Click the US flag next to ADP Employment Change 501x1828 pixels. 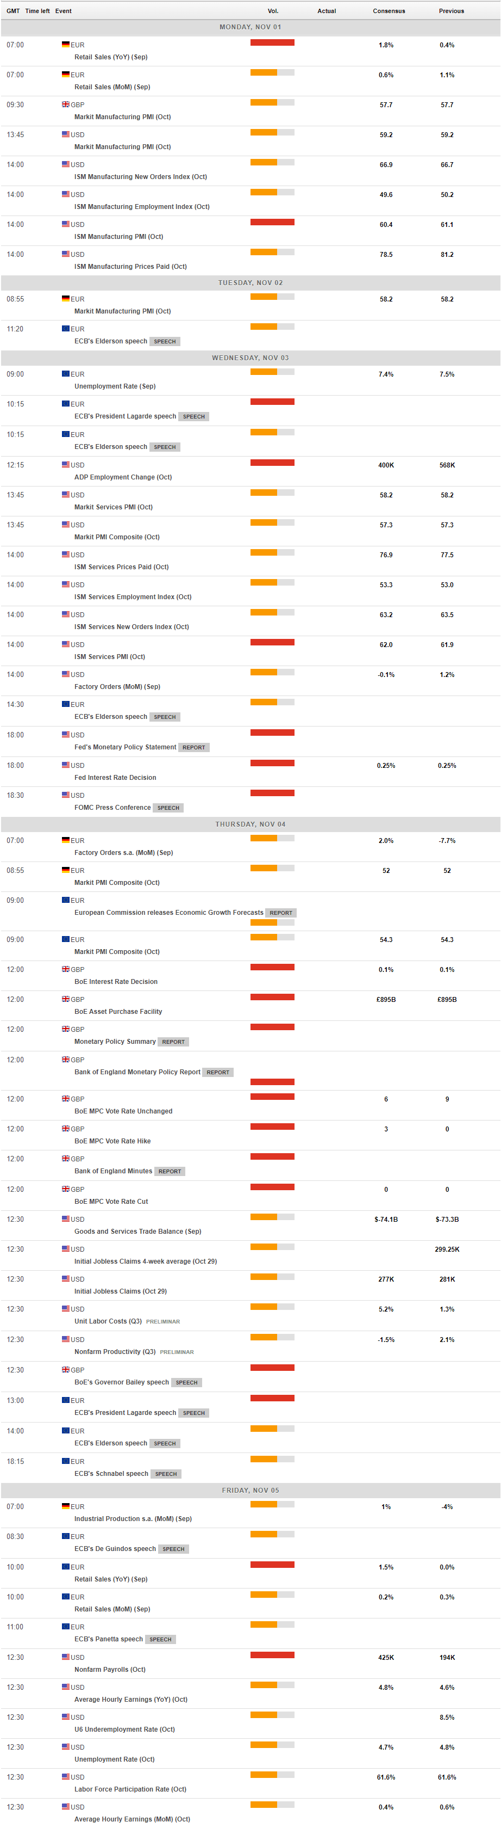65,465
